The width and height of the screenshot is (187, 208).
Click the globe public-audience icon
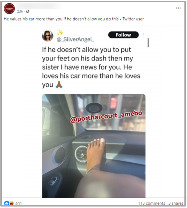pos(27,11)
